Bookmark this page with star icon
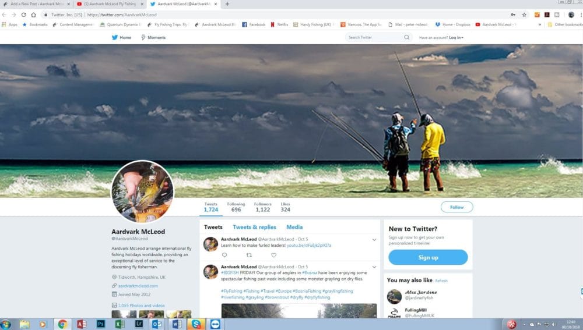Image resolution: width=583 pixels, height=330 pixels. pos(524,15)
